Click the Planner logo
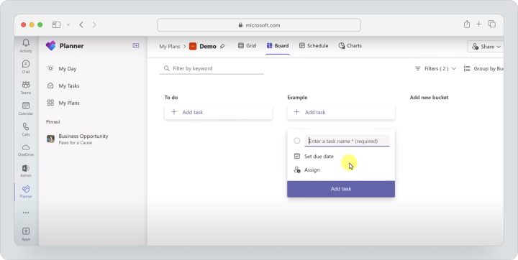Screen dimensions: 518x260 click(x=50, y=46)
